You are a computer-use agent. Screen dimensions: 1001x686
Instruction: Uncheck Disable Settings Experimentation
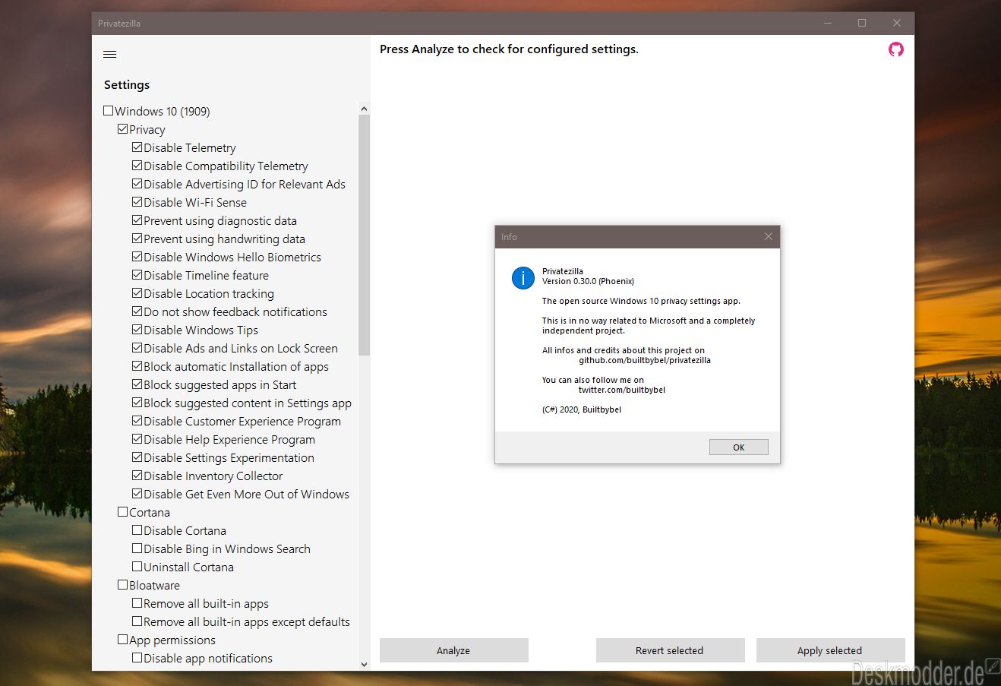pos(137,457)
